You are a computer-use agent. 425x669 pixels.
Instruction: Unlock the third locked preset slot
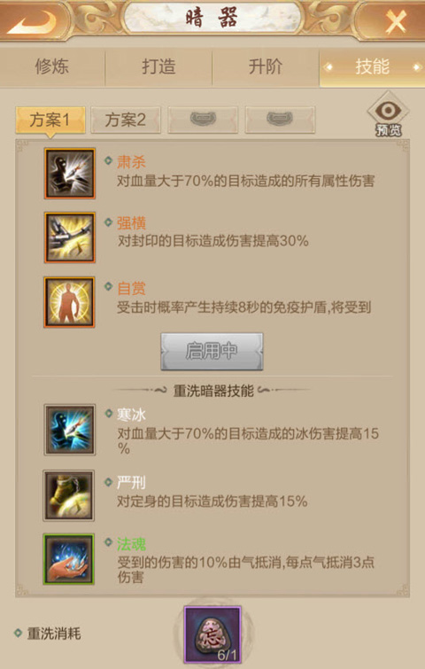click(203, 120)
